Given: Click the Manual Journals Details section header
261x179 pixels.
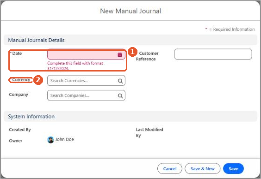Looking at the screenshot, I should pos(130,40).
